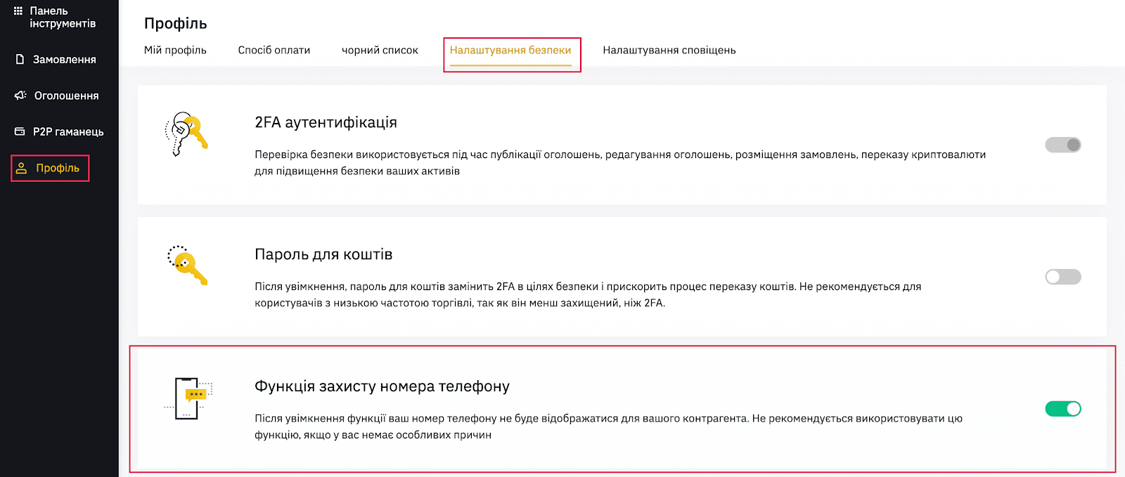Click the Функція захисту номера телефону heading
Screen dimensions: 1125x477
click(x=382, y=386)
